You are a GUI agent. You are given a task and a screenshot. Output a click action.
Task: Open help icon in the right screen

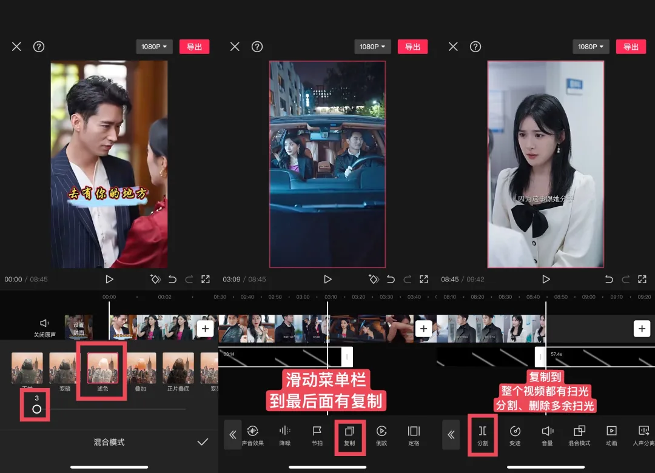point(475,47)
